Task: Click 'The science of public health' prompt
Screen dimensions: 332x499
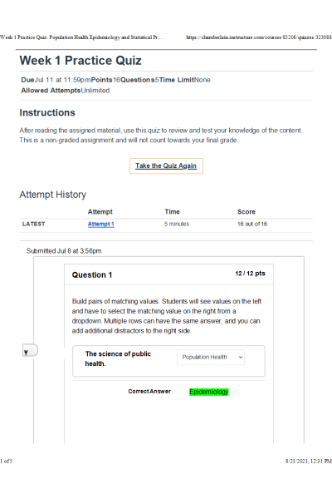Action: tap(118, 358)
